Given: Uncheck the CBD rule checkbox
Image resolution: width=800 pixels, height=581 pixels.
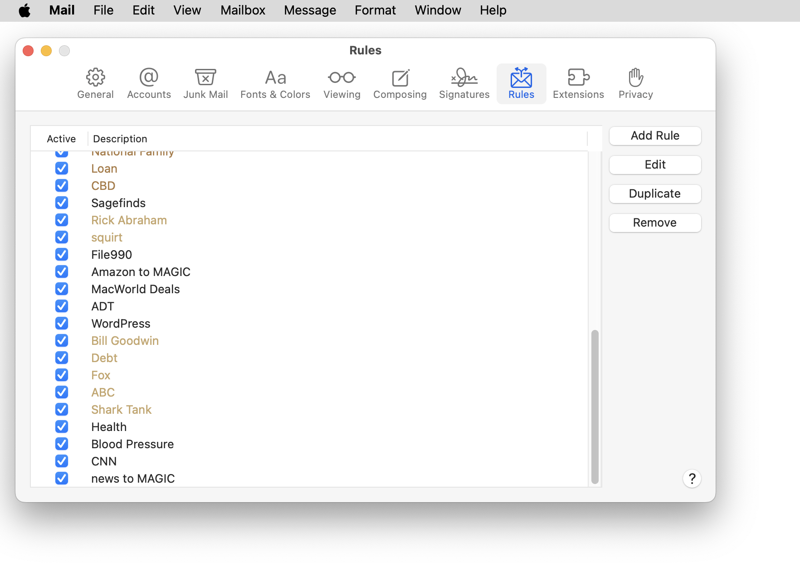Looking at the screenshot, I should [x=62, y=186].
